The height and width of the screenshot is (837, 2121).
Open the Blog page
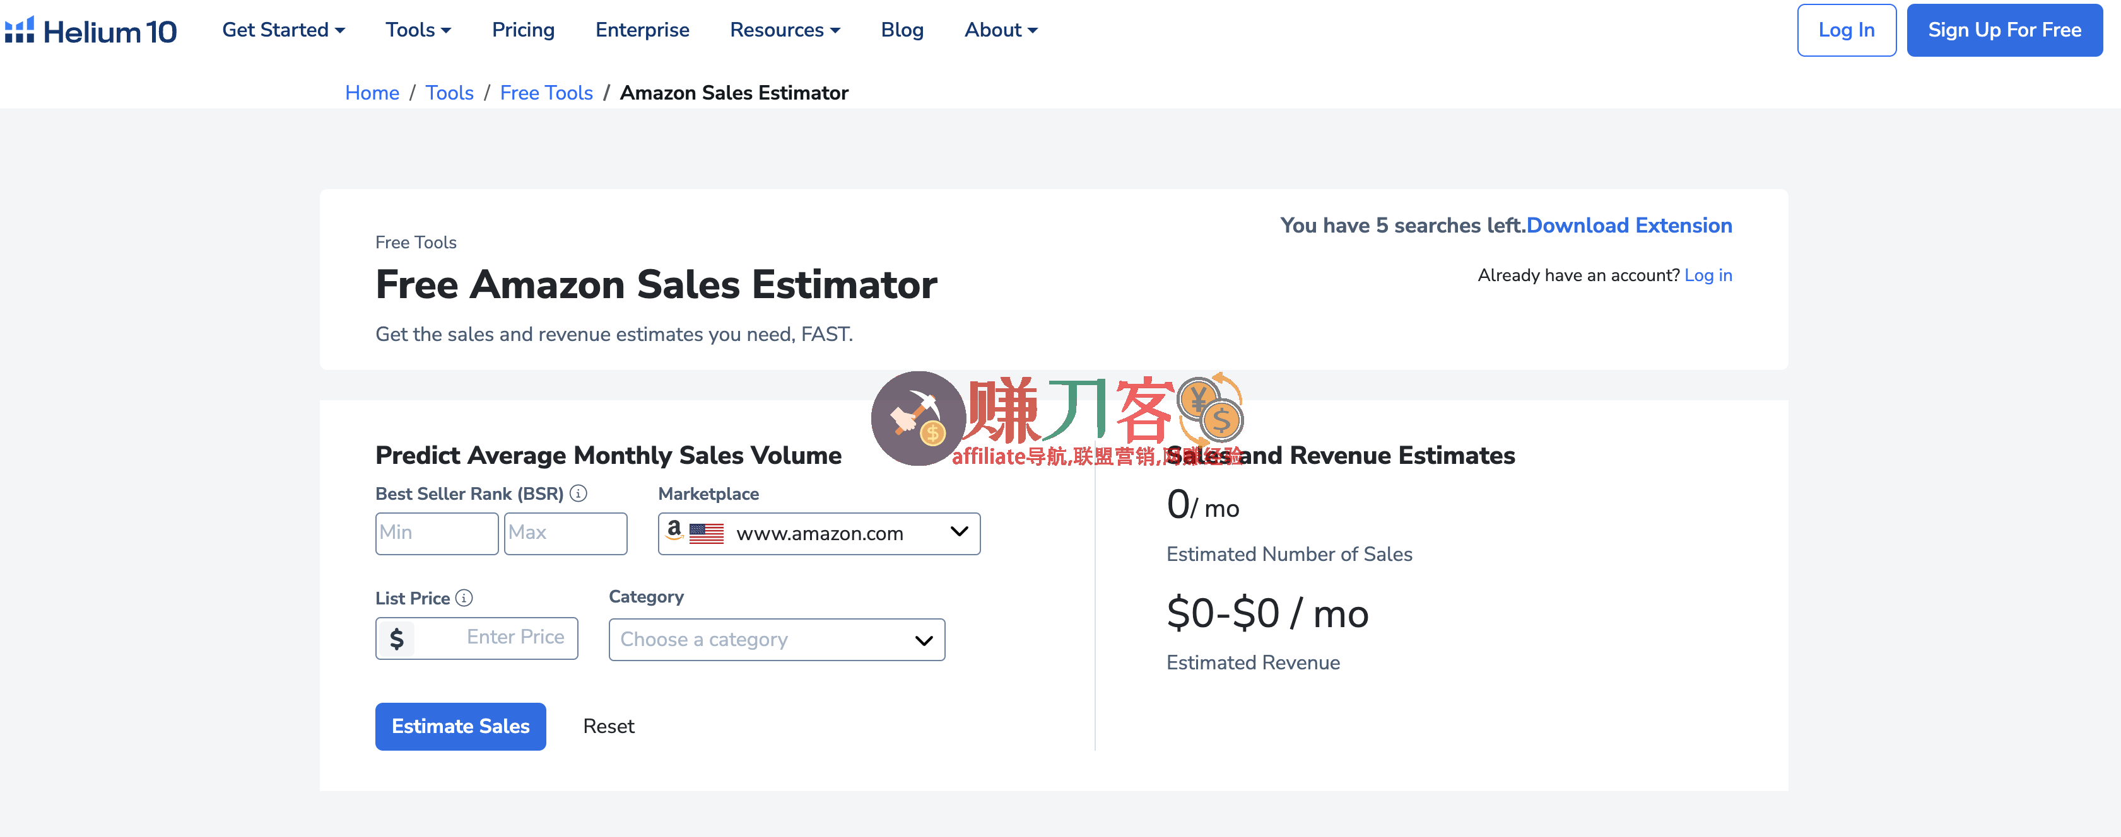[902, 30]
